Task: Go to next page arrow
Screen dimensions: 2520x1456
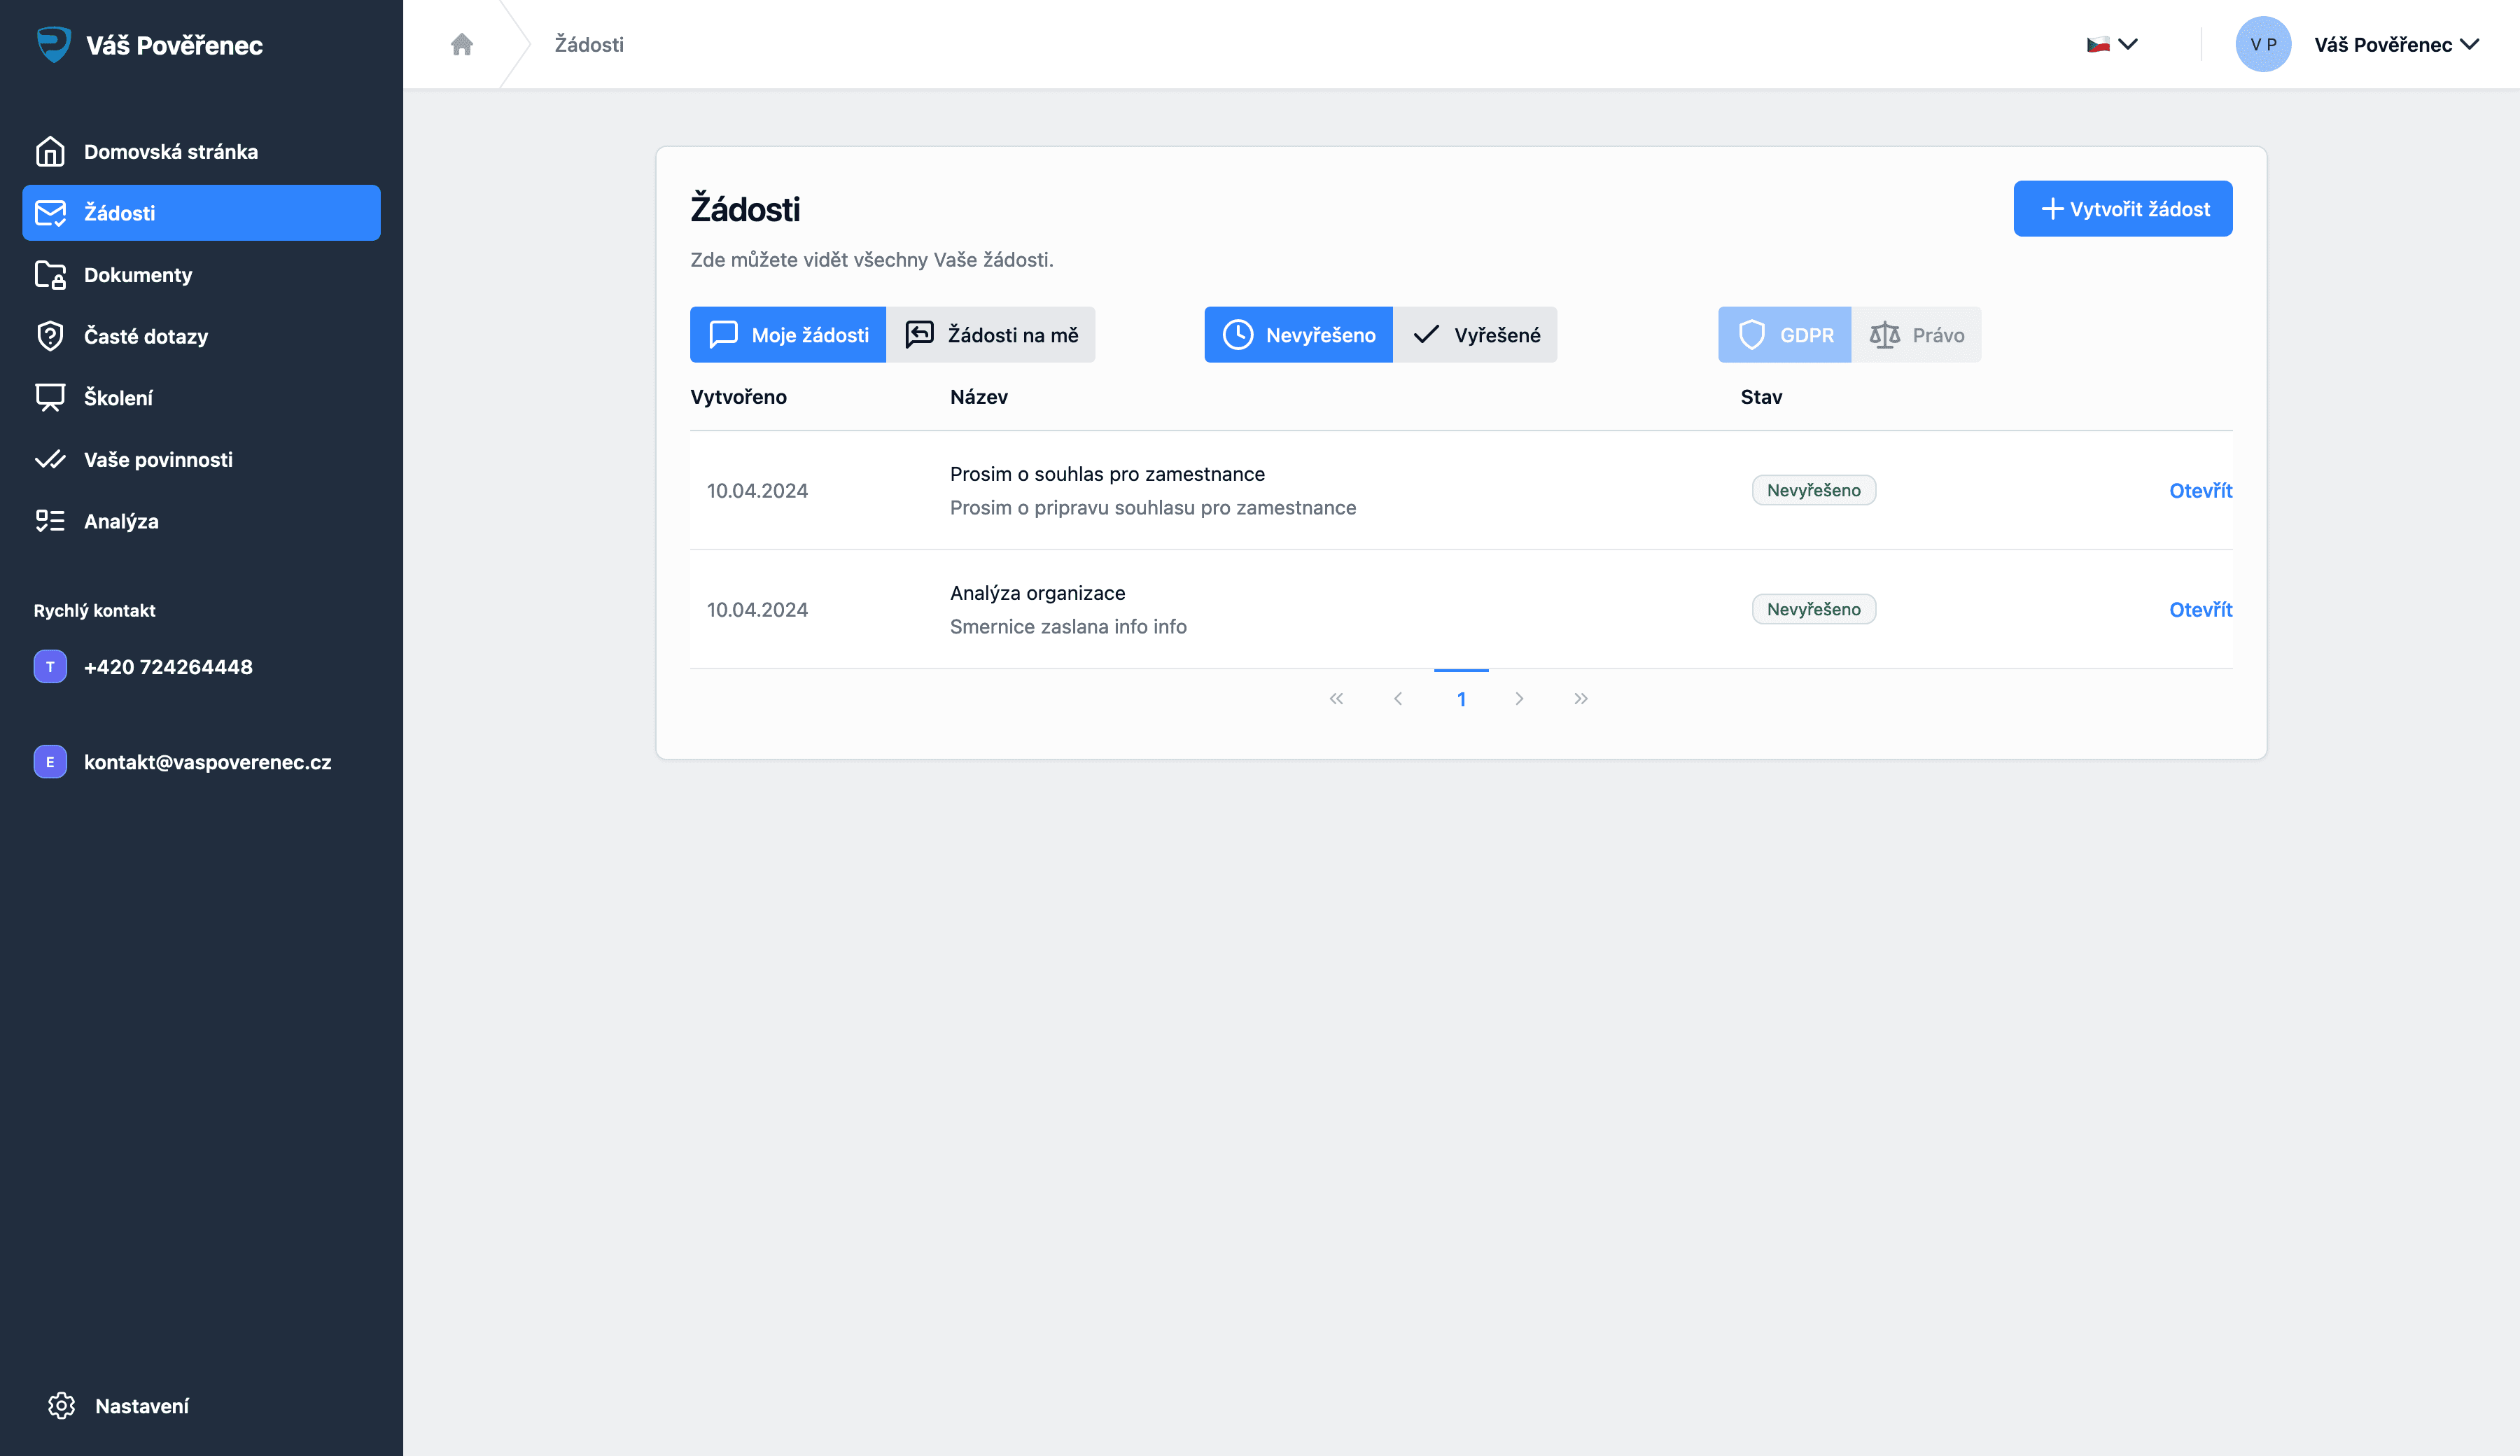Action: coord(1519,699)
